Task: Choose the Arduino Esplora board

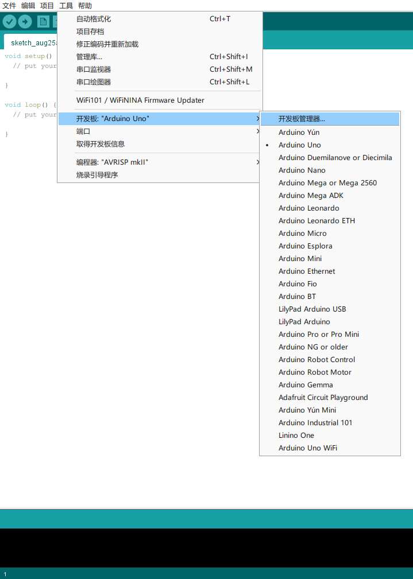Action: 330,246
